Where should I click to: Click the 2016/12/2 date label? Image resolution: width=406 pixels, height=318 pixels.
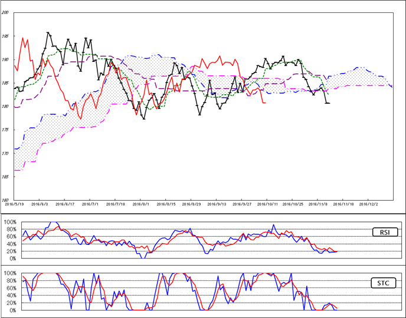click(x=369, y=204)
